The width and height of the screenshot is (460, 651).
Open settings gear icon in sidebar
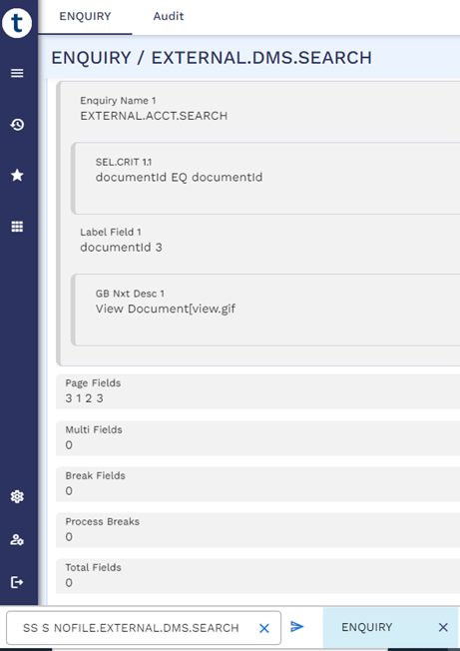[x=17, y=496]
